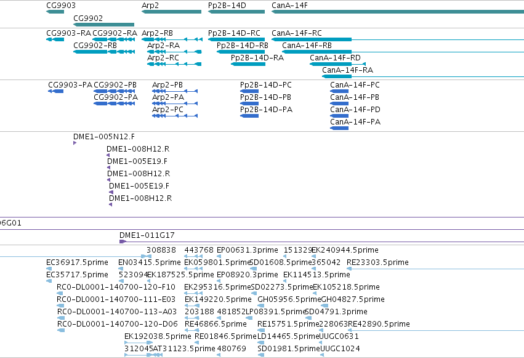Select the Pp2B-14D-PA protein label
Viewport: 524px width, 358px height.
click(266, 110)
